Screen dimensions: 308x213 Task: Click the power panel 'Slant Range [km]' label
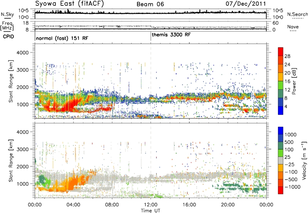click(11, 81)
